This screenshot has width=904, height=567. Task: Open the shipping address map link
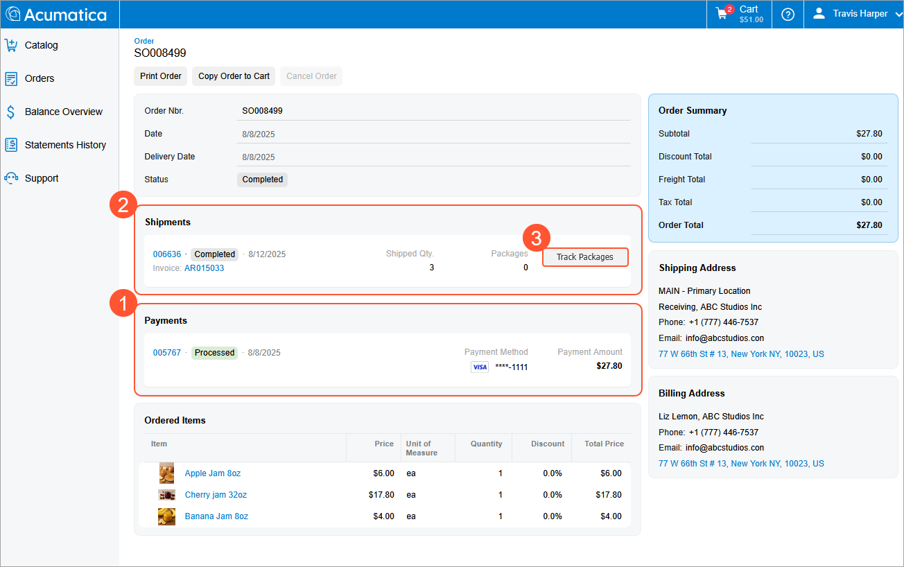[741, 354]
